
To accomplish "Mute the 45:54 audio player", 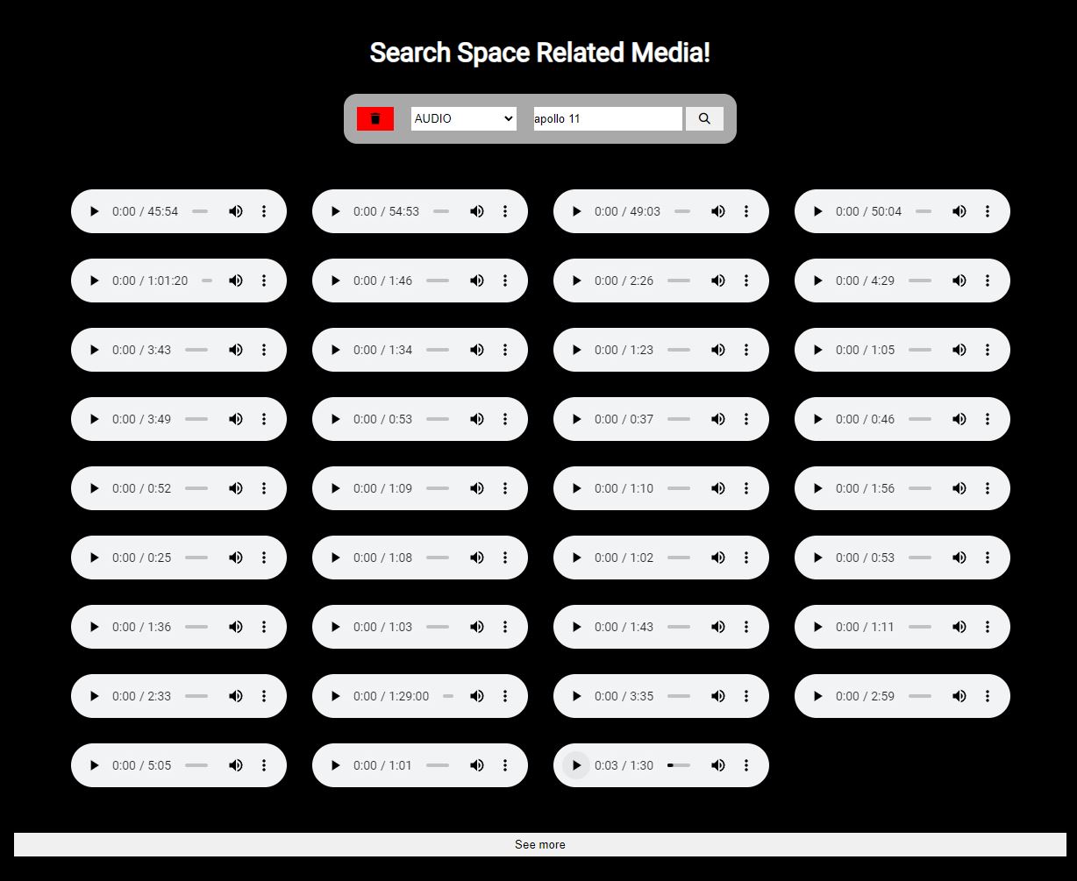I will (236, 211).
